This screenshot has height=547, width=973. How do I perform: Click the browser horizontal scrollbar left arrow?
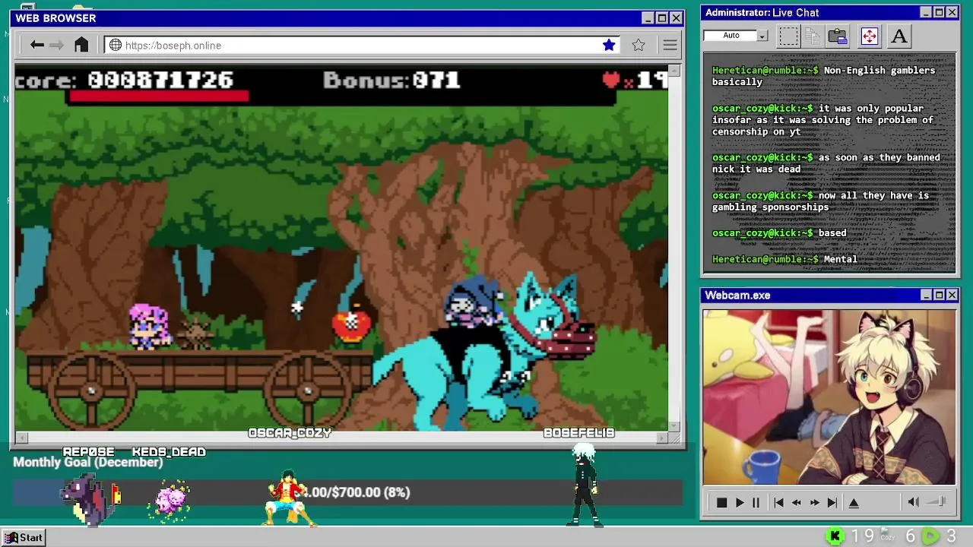point(21,438)
